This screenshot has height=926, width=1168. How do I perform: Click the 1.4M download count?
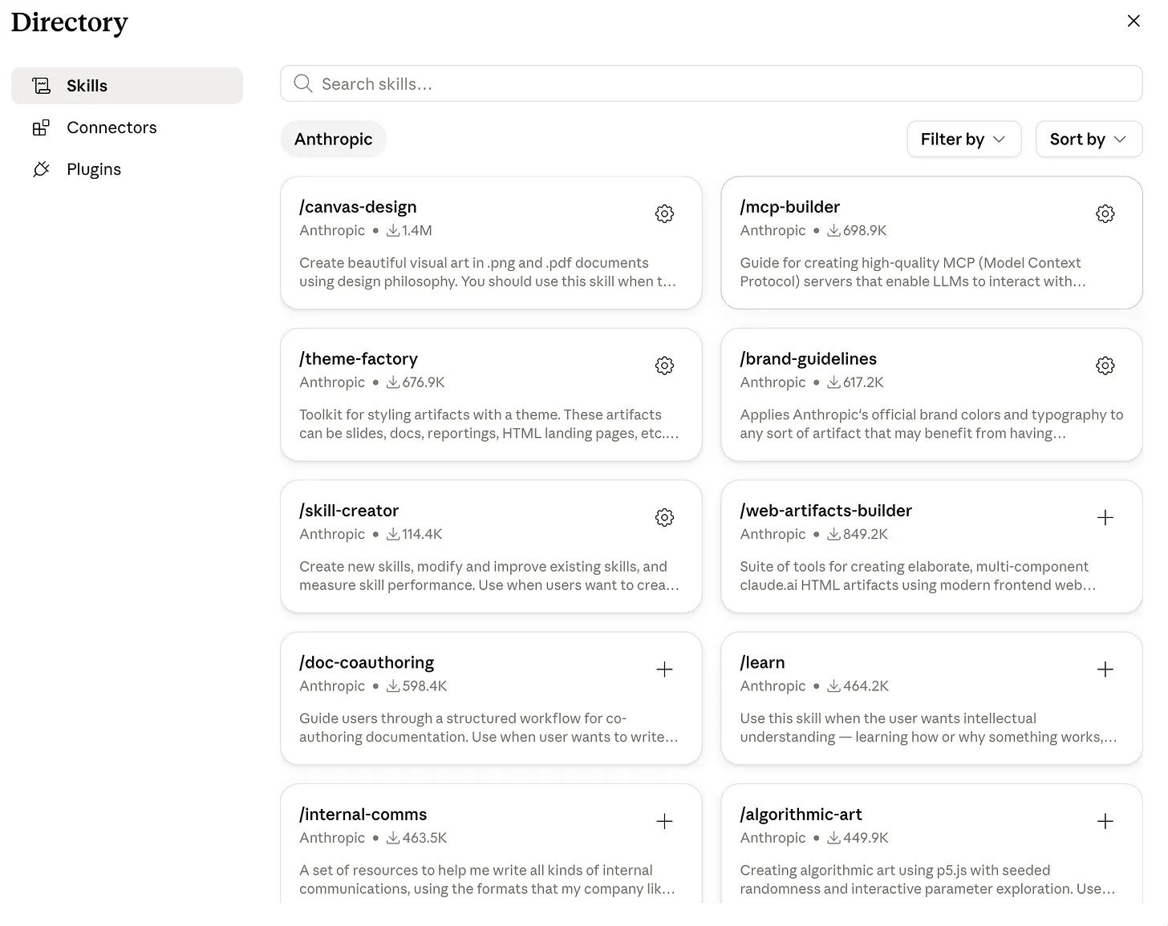417,231
